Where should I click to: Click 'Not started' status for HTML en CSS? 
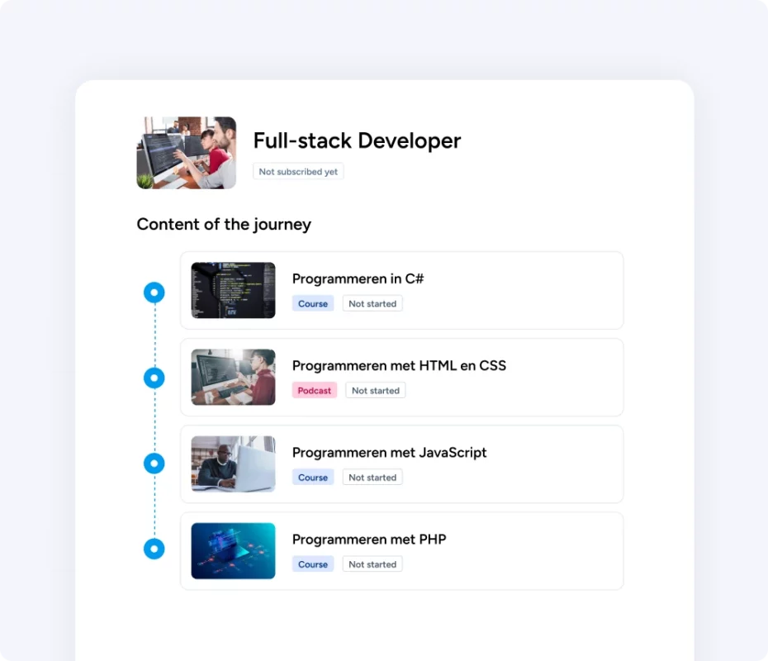pyautogui.click(x=376, y=391)
